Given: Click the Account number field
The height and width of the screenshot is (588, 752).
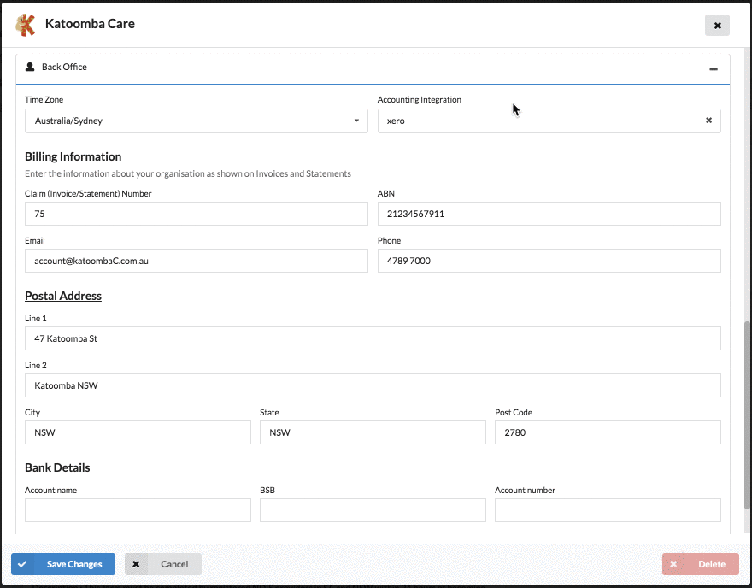Looking at the screenshot, I should click(x=608, y=510).
